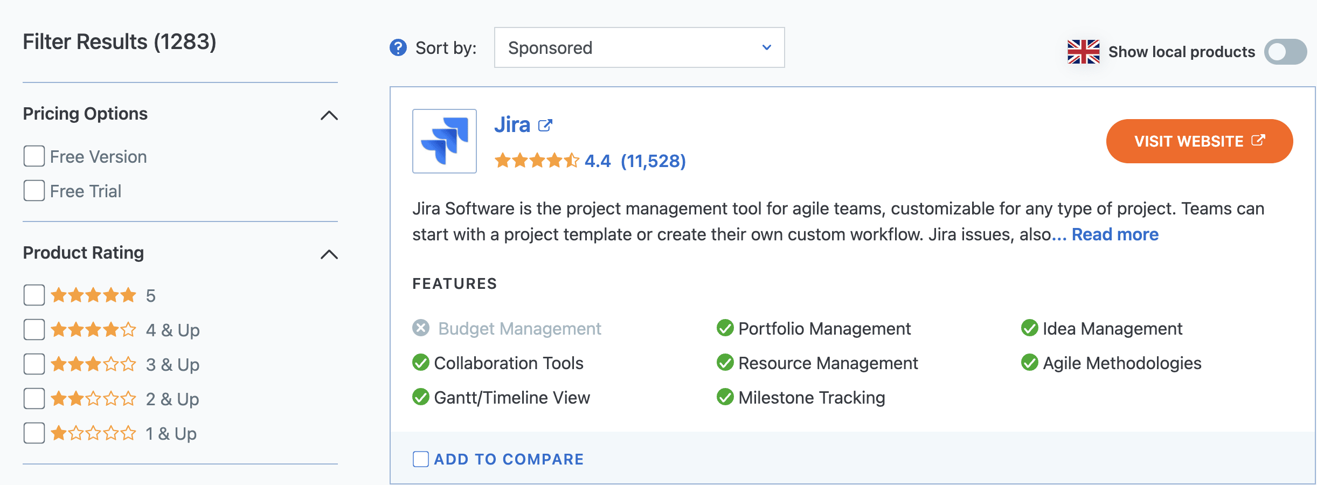The width and height of the screenshot is (1317, 485).
Task: Click the Budget Management unavailable X icon
Action: click(x=421, y=328)
